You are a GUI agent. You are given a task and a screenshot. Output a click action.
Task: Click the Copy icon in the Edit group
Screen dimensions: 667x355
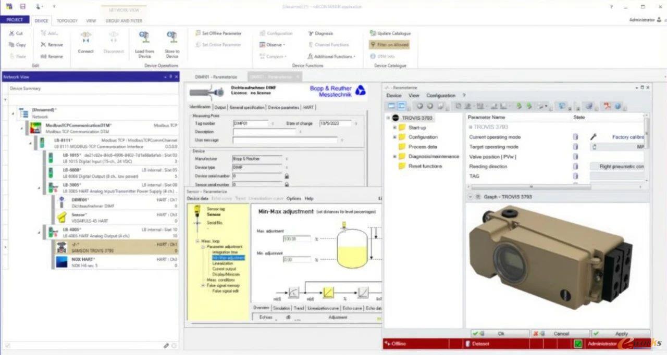11,45
